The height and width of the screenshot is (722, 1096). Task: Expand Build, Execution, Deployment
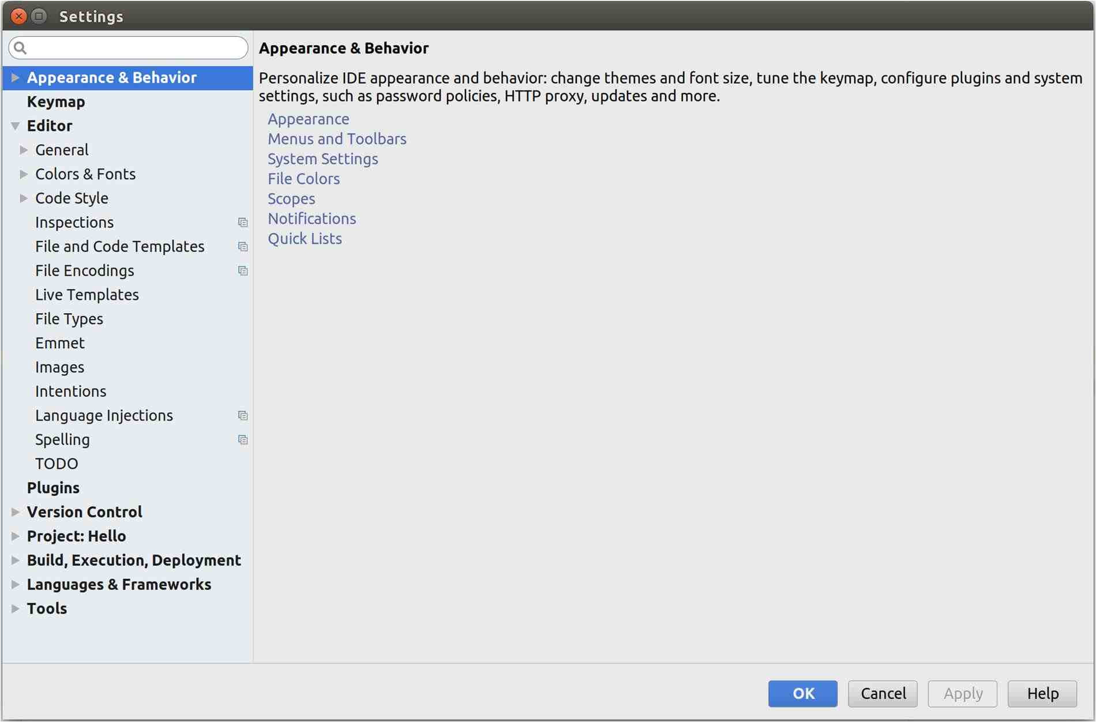15,560
